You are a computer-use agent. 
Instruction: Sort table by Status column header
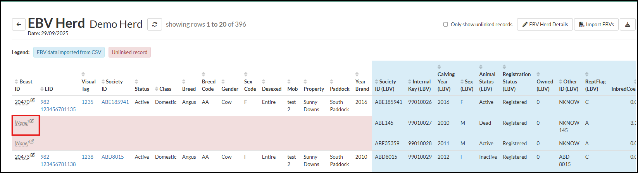click(136, 81)
